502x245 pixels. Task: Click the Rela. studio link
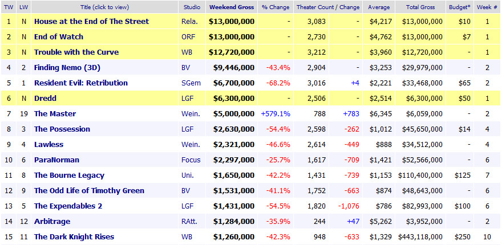(x=189, y=22)
